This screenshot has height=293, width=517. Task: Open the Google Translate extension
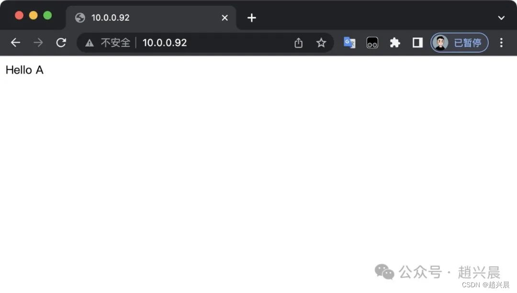pyautogui.click(x=349, y=43)
